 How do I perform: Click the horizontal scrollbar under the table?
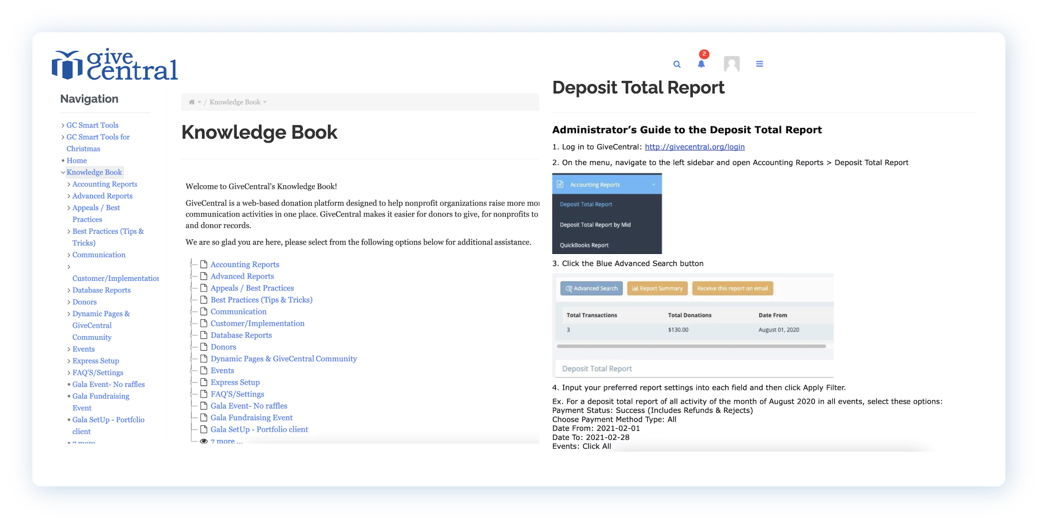click(x=691, y=346)
